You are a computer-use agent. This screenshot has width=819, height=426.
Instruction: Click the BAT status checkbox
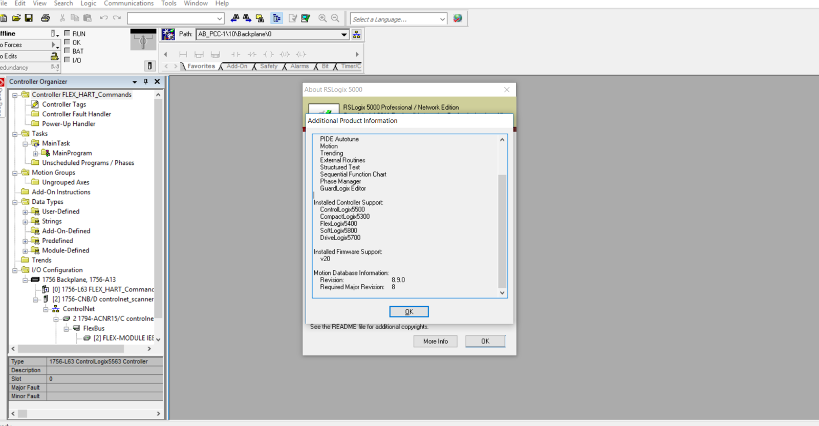pos(67,51)
